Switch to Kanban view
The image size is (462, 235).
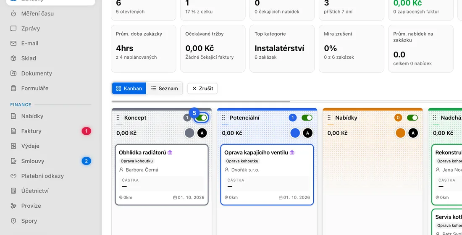129,89
